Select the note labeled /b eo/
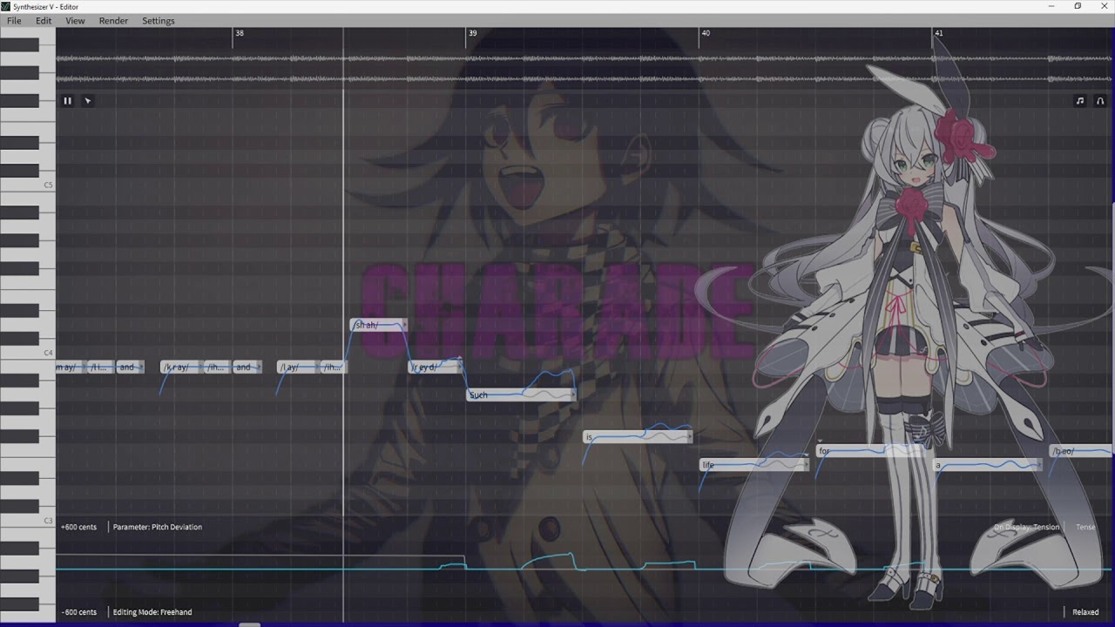 (1081, 451)
